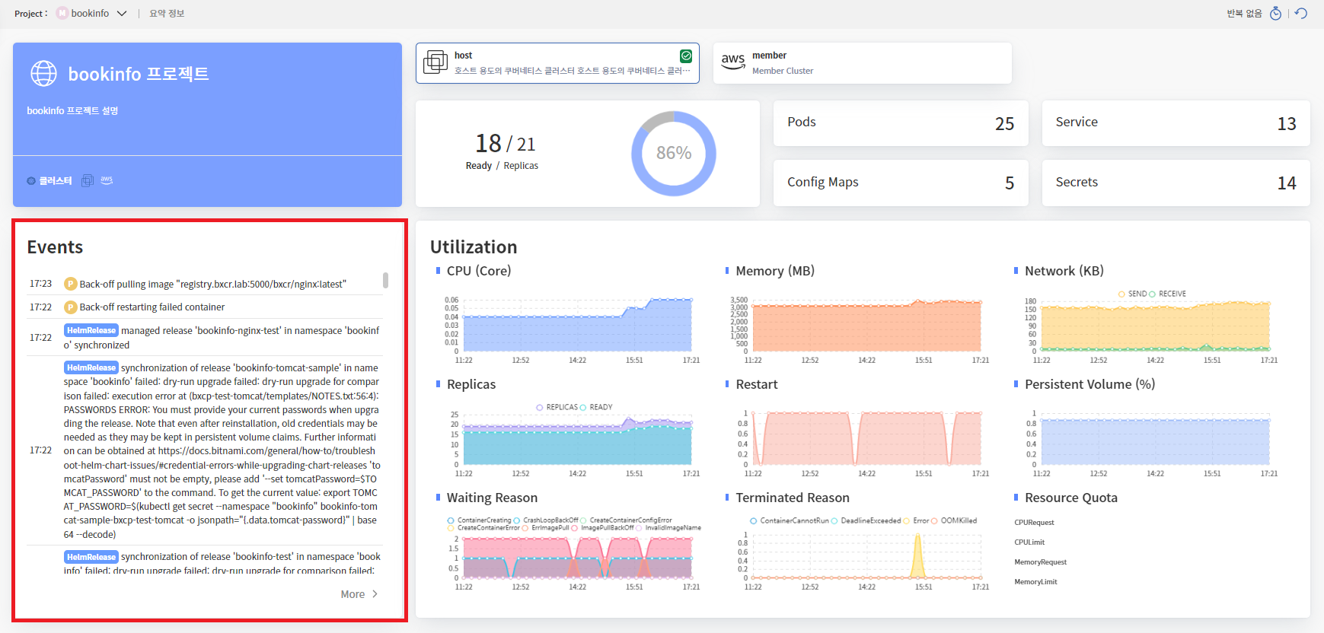This screenshot has width=1324, height=633.
Task: Click the HelmRelease tag on the bookinfo-nginx-test event
Action: click(91, 330)
